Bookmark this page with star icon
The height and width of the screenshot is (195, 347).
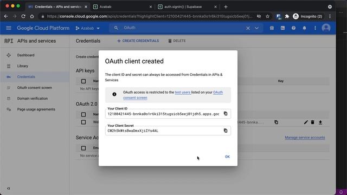(267, 16)
